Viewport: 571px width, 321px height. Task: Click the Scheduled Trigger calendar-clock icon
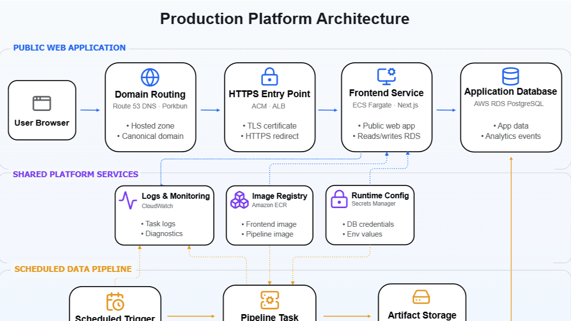115,302
